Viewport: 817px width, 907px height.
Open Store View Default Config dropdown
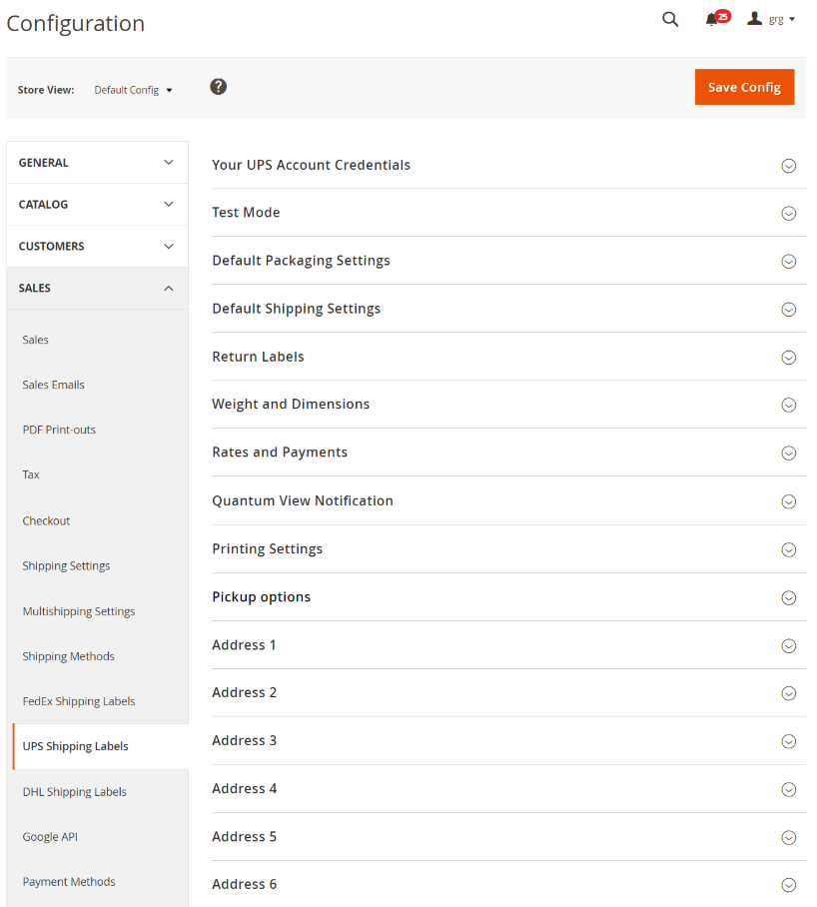(x=134, y=90)
